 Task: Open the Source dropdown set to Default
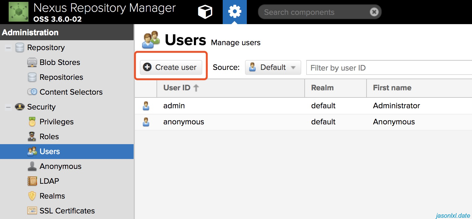(273, 67)
